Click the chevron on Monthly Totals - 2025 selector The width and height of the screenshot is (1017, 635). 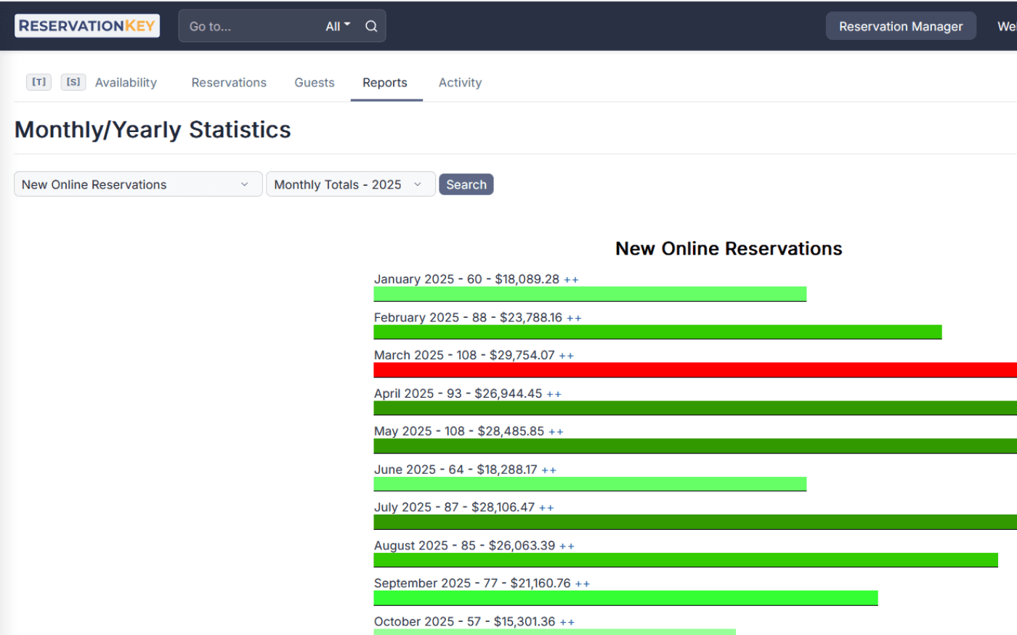pos(418,184)
